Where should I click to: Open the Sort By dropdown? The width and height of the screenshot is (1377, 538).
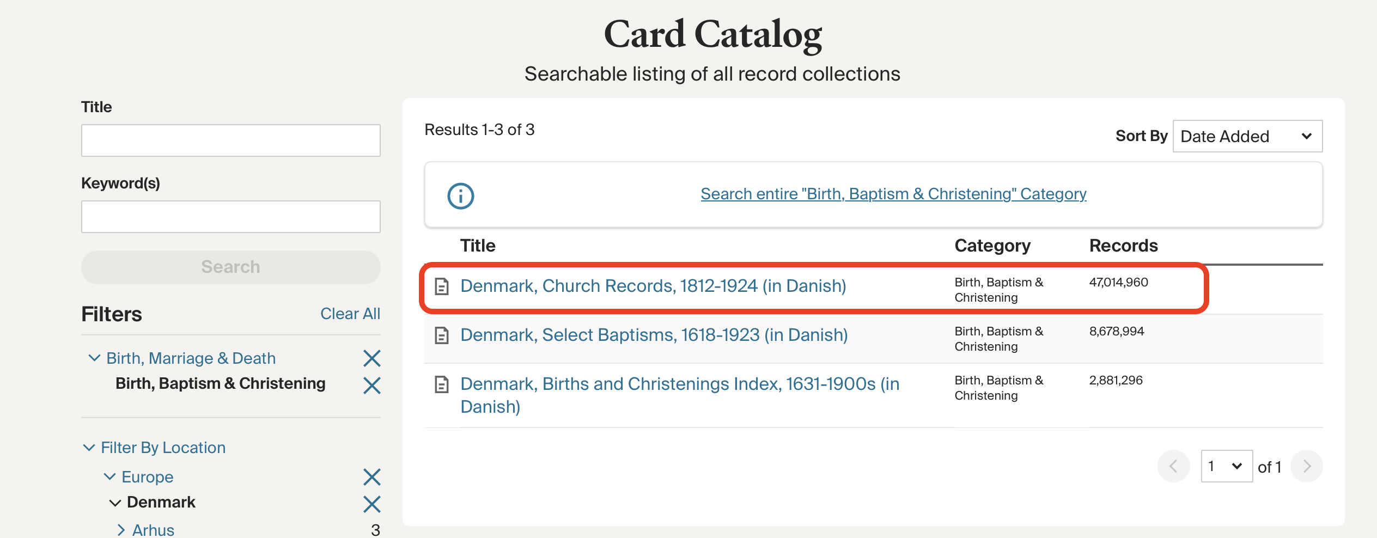click(x=1247, y=136)
